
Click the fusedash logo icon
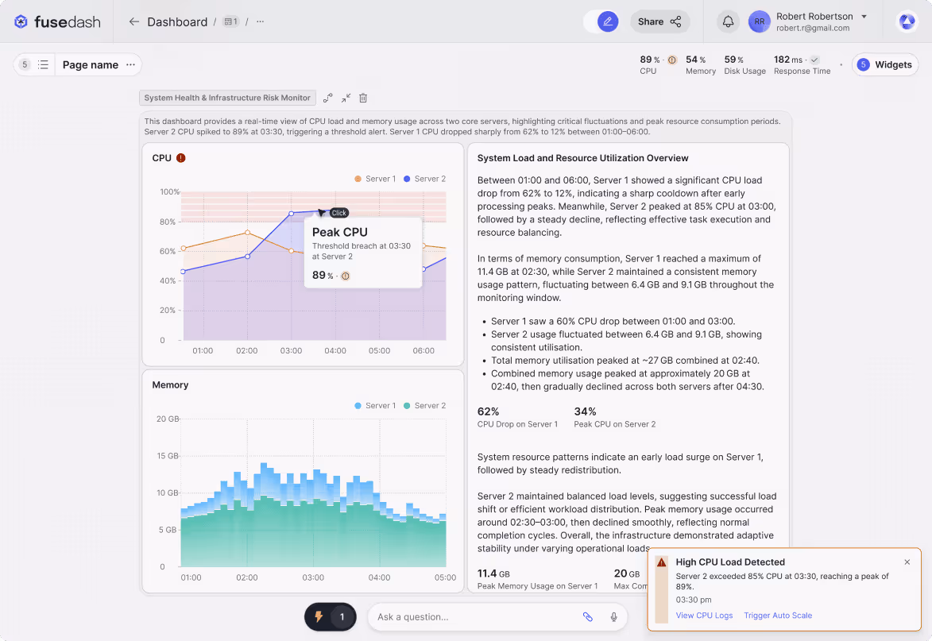(21, 21)
